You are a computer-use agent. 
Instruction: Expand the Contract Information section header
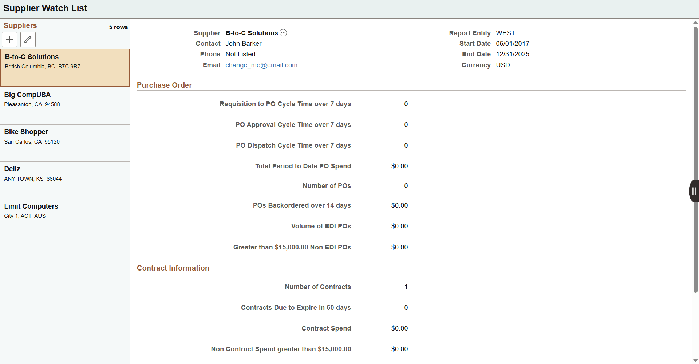173,268
